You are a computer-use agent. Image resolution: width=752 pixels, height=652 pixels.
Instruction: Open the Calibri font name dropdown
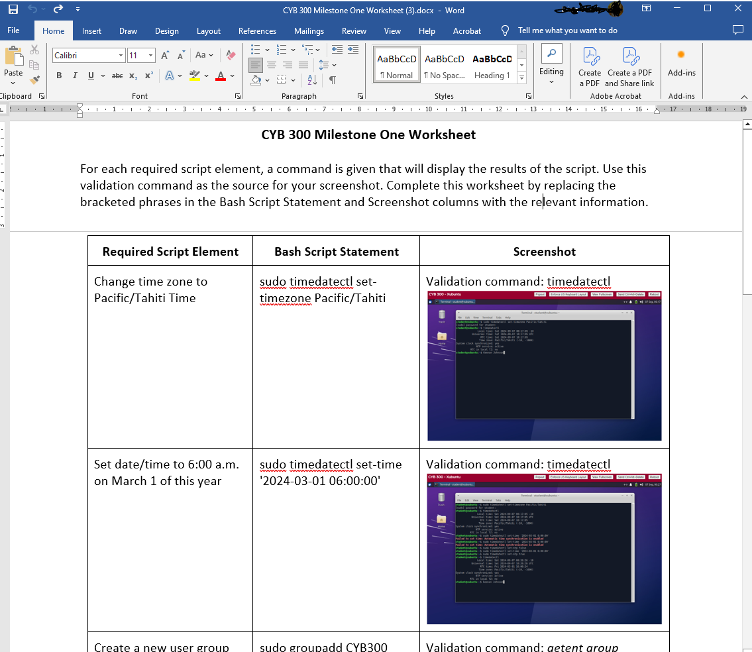point(121,56)
